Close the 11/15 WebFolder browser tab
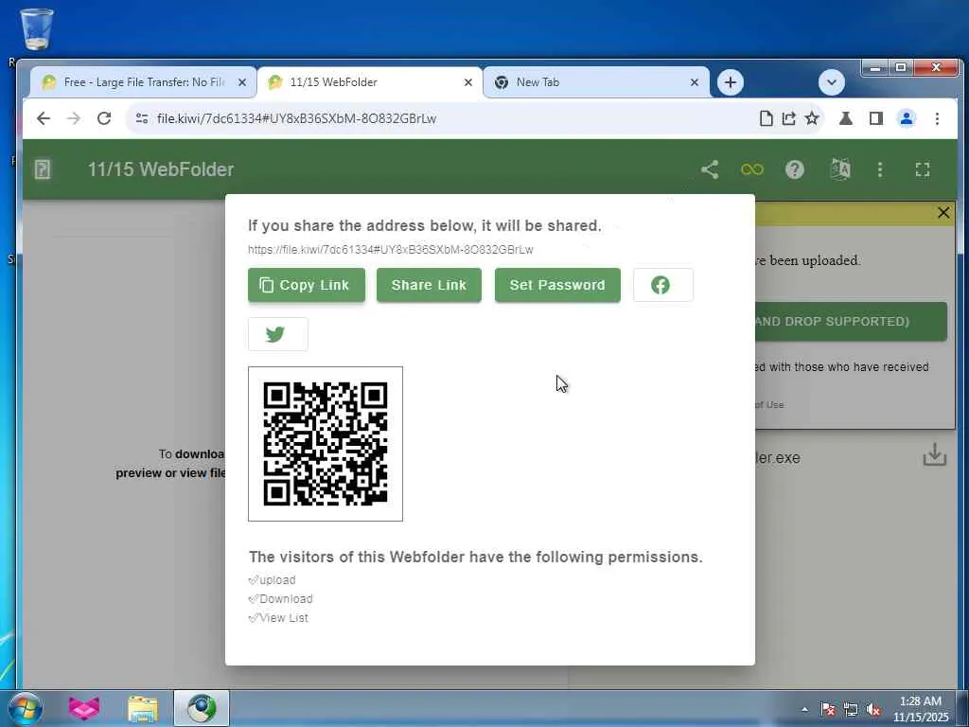 point(468,82)
